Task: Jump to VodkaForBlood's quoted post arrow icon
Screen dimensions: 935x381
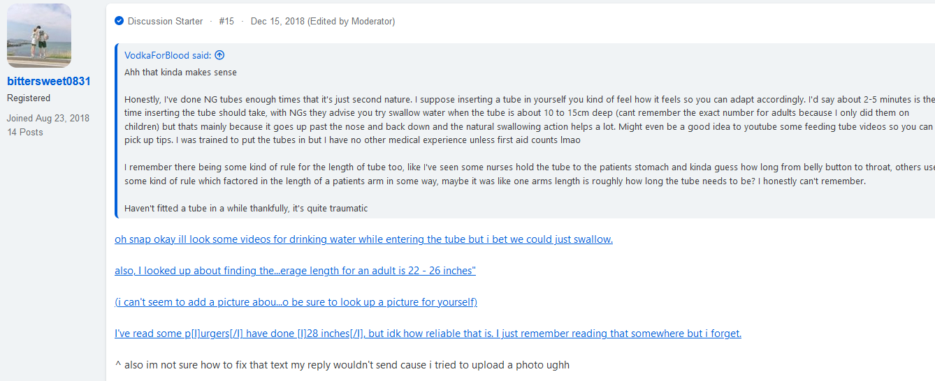Action: click(219, 55)
